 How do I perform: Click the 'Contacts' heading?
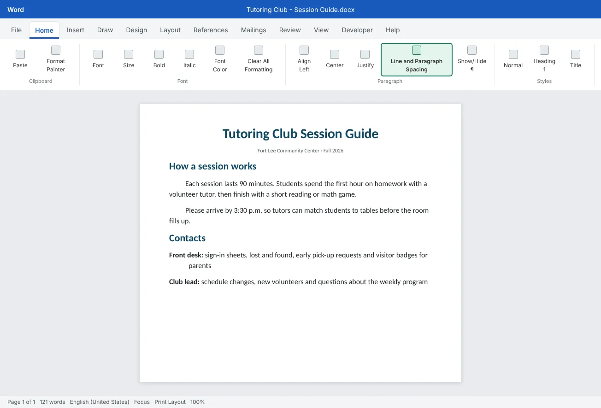[x=187, y=238]
